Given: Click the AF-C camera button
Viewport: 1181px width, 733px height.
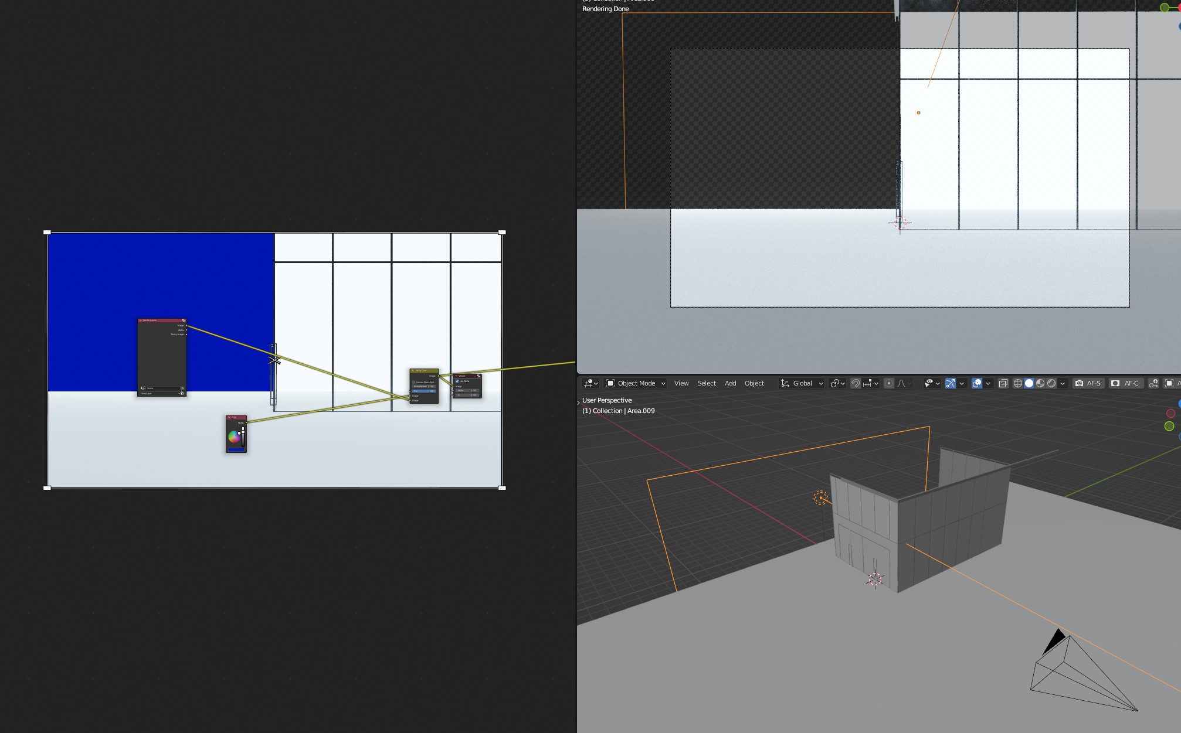Looking at the screenshot, I should click(x=1125, y=383).
